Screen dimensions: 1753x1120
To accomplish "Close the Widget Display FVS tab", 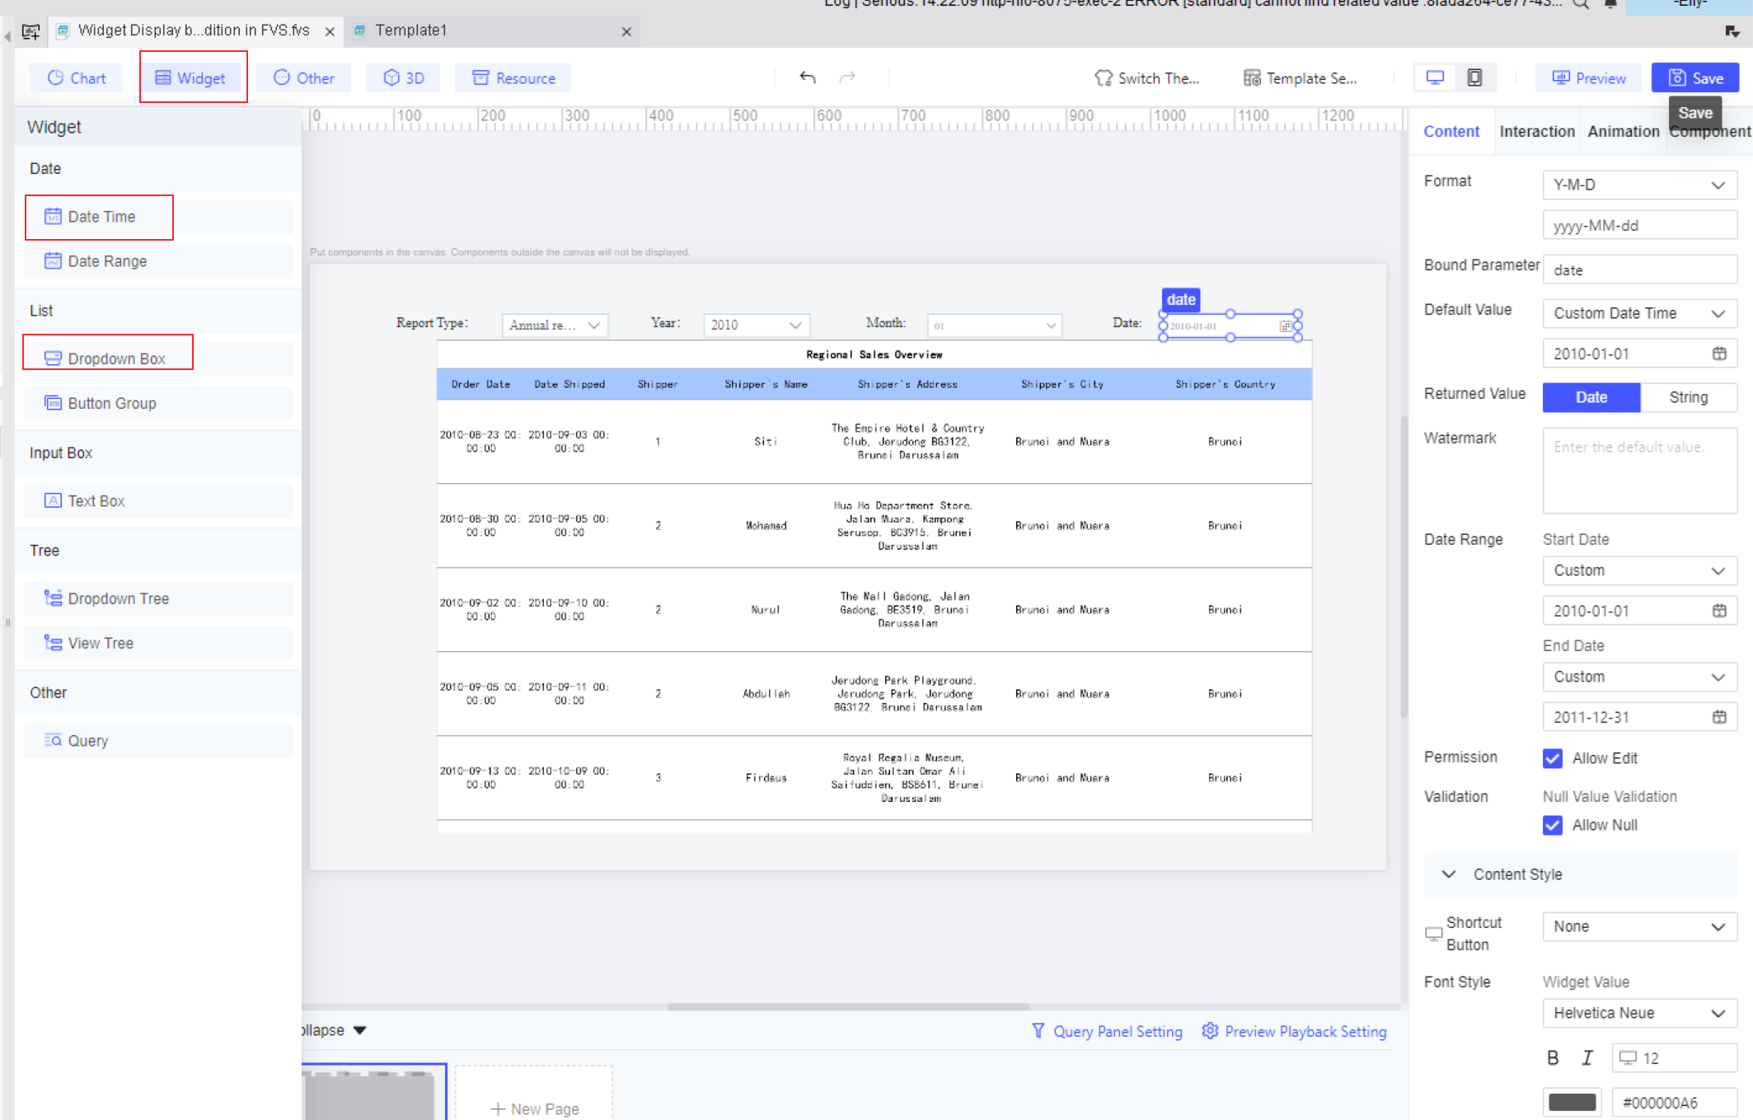I will coord(330,31).
